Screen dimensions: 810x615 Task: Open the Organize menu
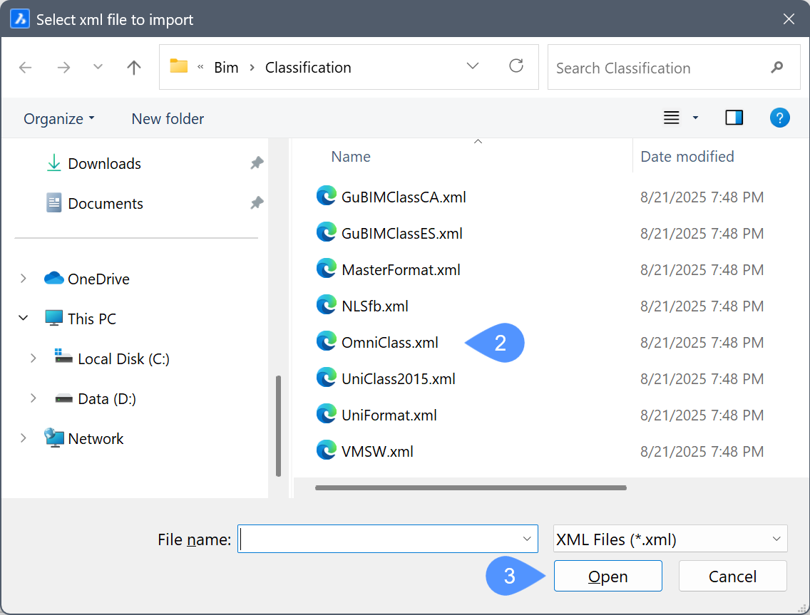point(58,119)
